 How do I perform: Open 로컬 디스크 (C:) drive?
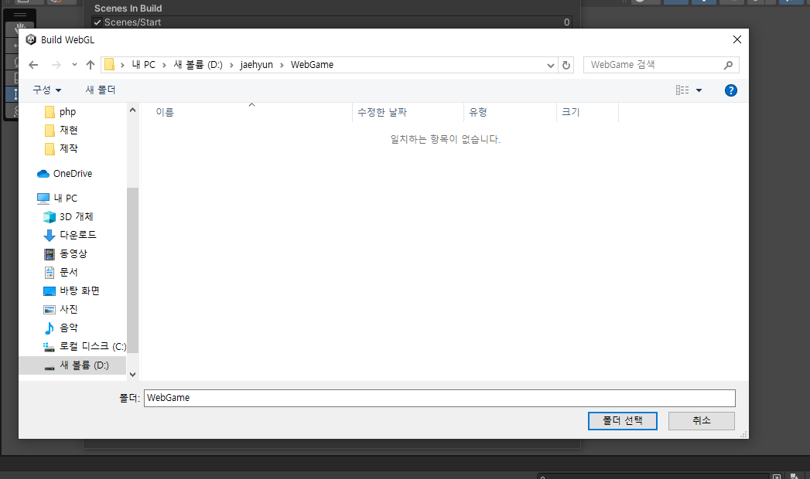pyautogui.click(x=93, y=346)
